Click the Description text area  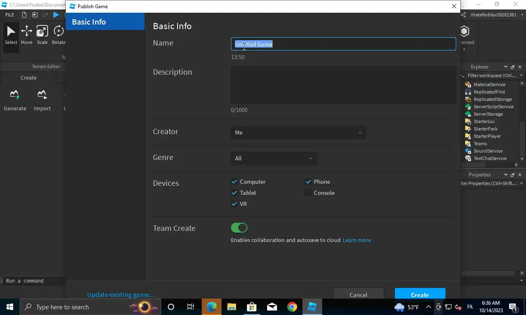coord(344,85)
